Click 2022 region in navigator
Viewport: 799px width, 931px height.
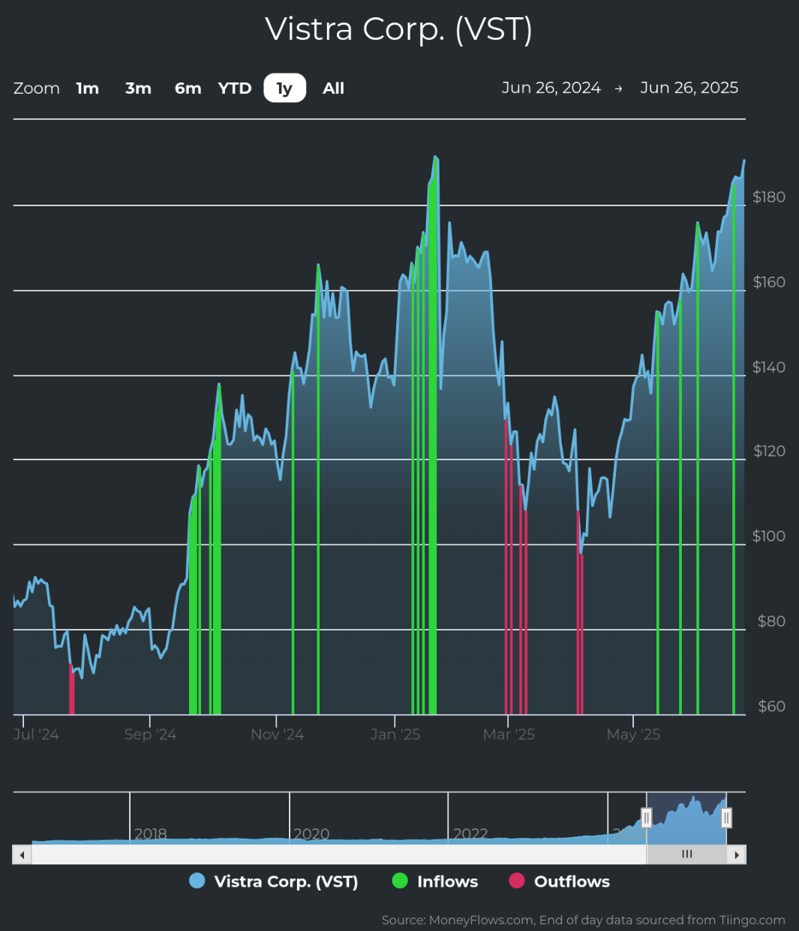tap(470, 834)
